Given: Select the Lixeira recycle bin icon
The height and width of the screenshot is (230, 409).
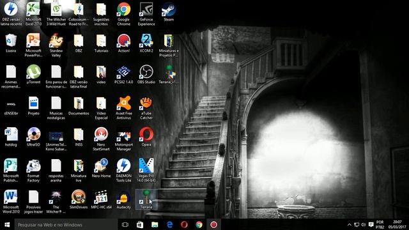Looking at the screenshot, I should [11, 43].
